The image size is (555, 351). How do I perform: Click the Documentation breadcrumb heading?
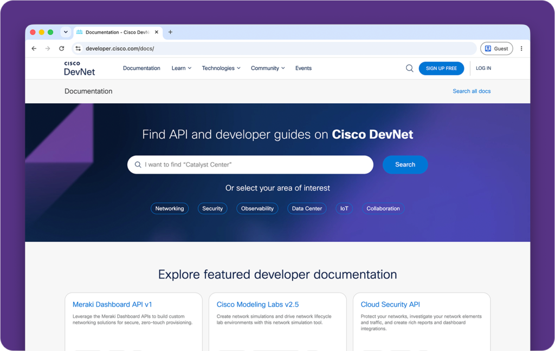tap(88, 91)
